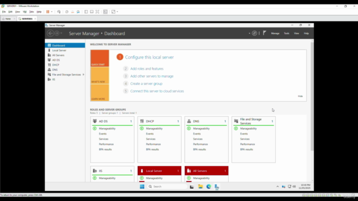Open Task View on the taskbar

192,186
